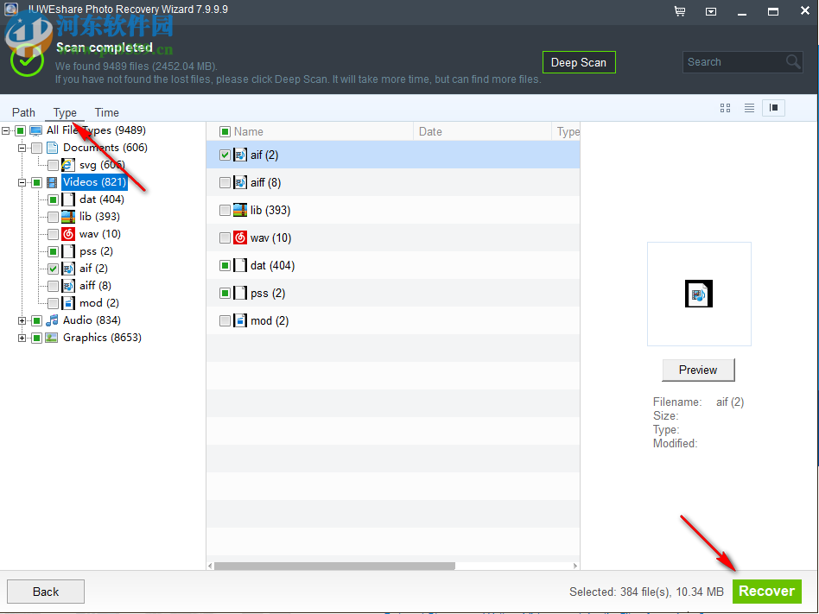Open the shopping cart in title bar

[x=680, y=11]
